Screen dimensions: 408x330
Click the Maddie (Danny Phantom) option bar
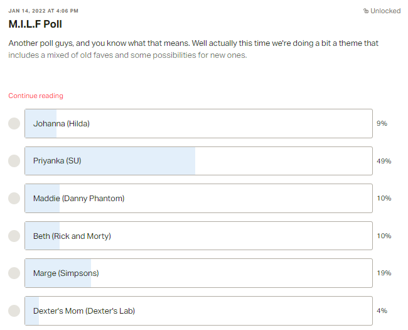pos(198,199)
